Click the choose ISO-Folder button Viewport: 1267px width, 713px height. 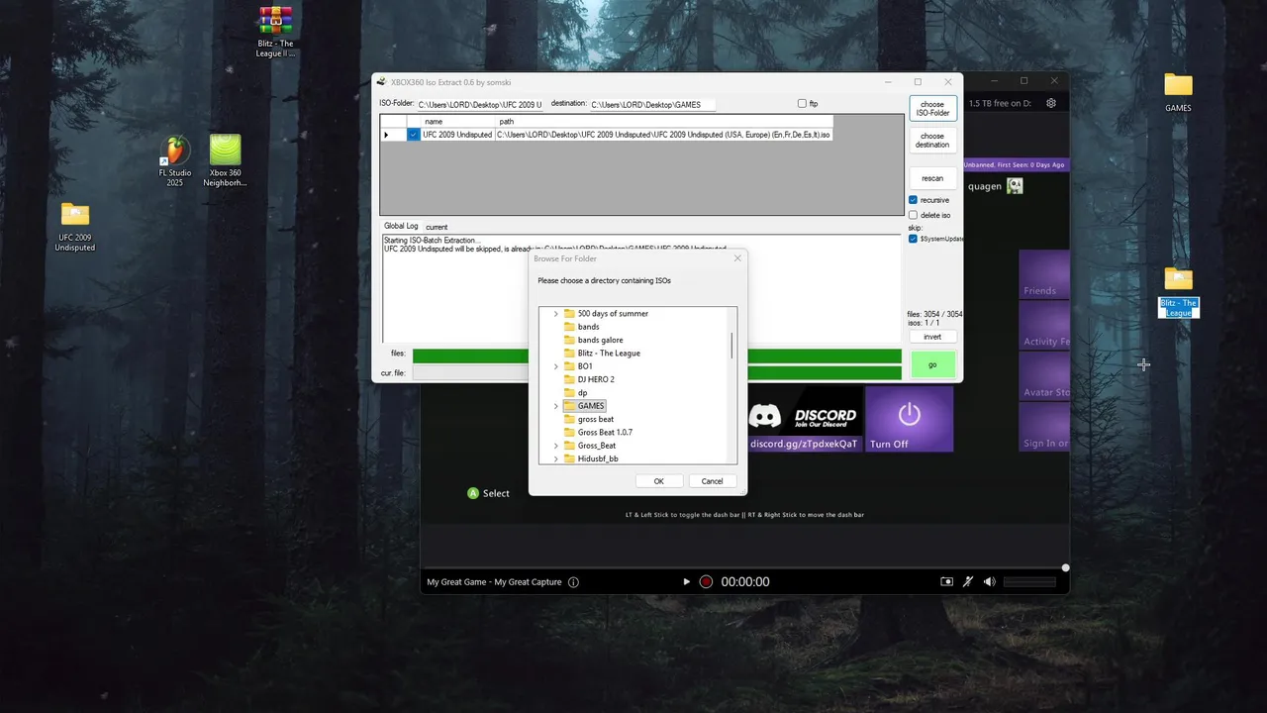click(932, 109)
